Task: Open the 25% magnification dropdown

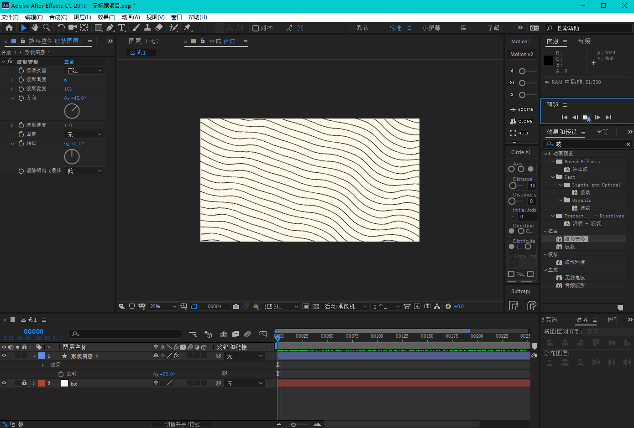Action: tap(162, 306)
